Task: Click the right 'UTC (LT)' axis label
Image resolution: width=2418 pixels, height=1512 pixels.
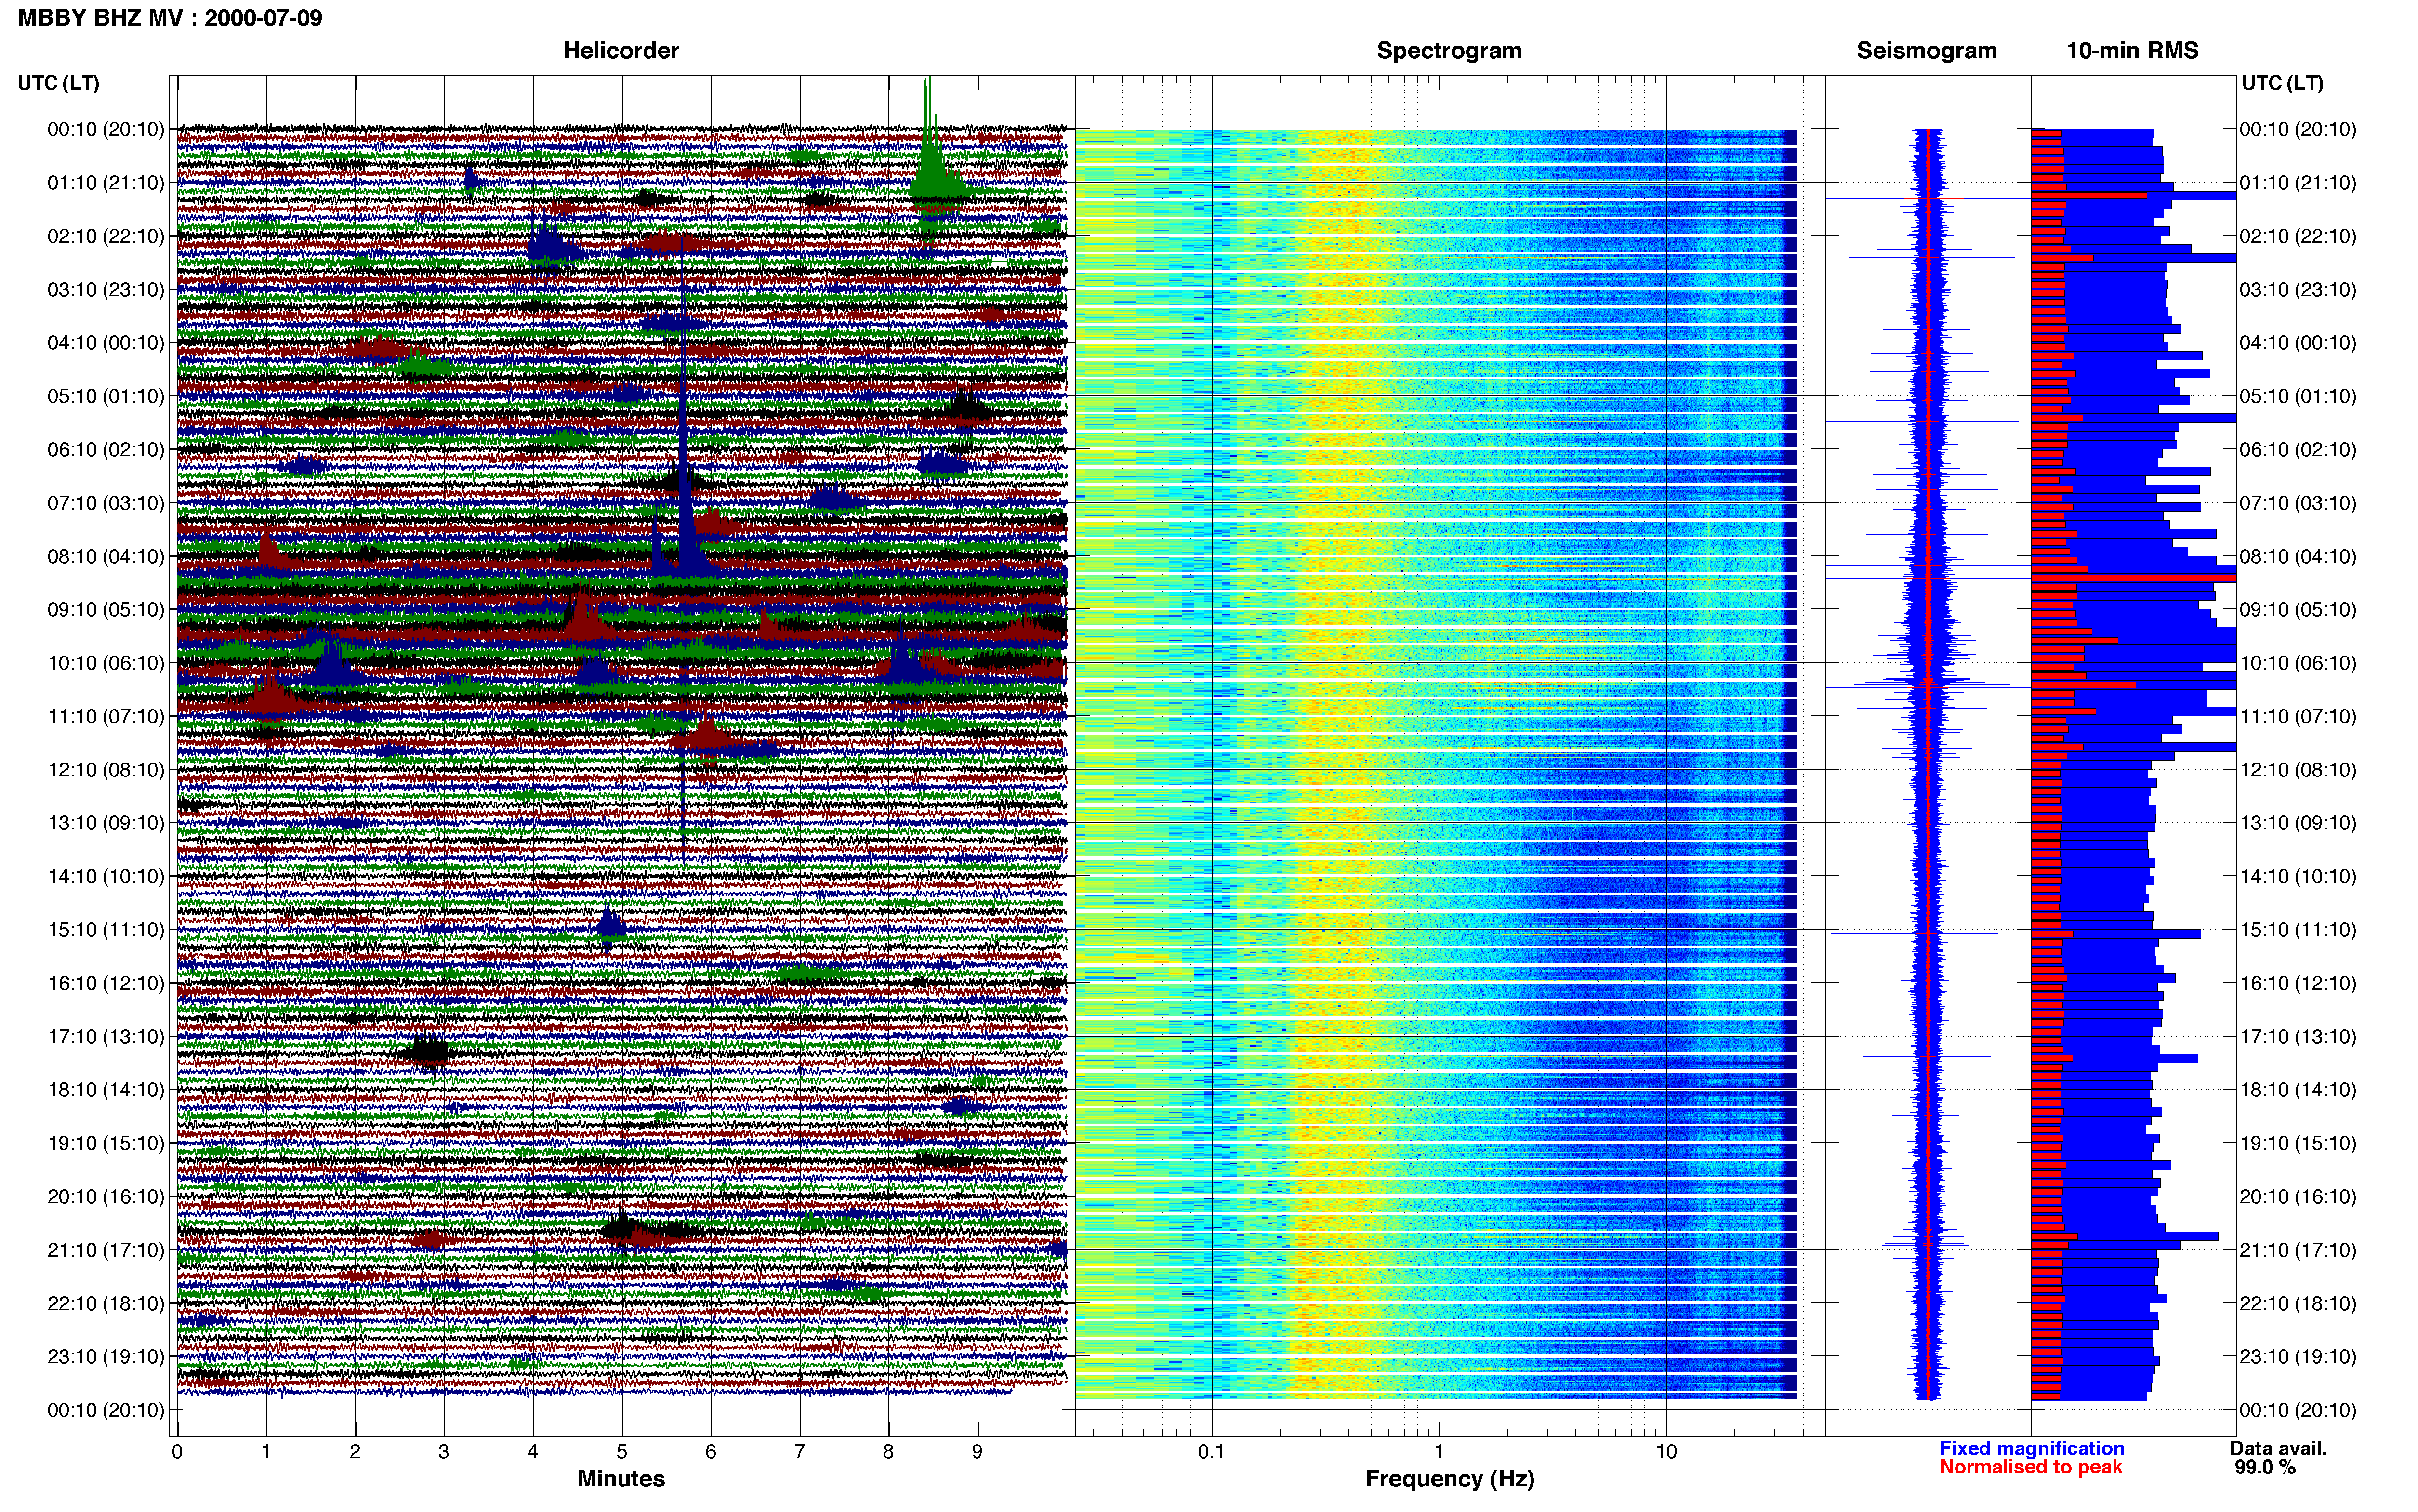Action: coord(2282,83)
